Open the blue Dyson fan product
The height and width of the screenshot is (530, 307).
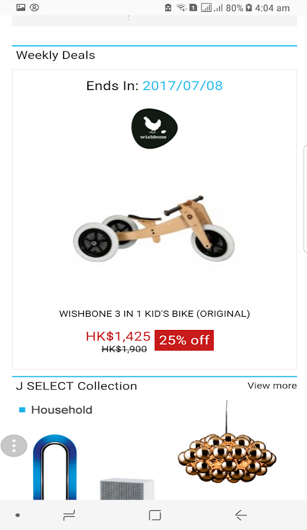(55, 467)
